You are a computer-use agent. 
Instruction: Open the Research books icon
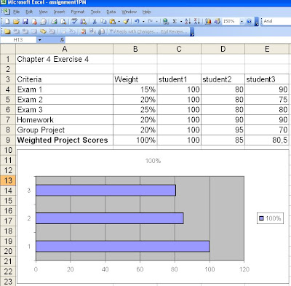(x=84, y=22)
